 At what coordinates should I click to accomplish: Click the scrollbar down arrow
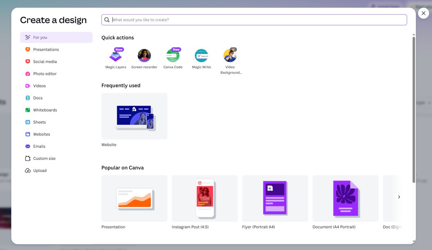tap(413, 242)
